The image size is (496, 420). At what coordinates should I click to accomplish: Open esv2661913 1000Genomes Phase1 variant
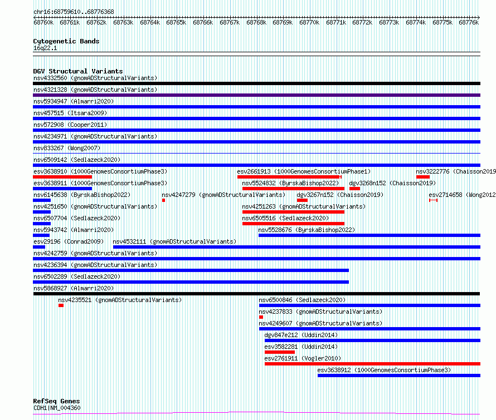click(304, 171)
